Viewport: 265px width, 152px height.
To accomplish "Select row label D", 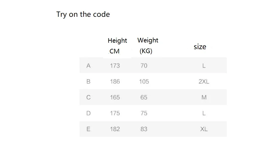I will [88, 113].
